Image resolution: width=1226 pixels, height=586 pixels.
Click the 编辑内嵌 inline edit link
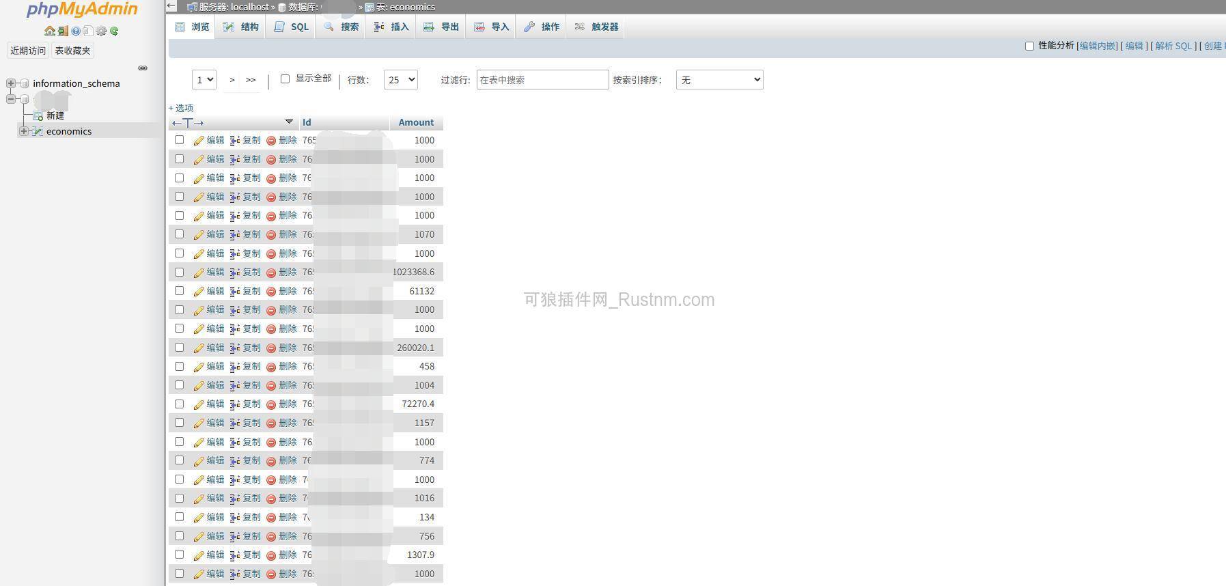pyautogui.click(x=1097, y=46)
